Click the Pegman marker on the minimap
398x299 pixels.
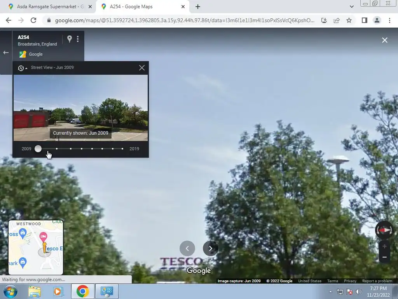(44, 248)
